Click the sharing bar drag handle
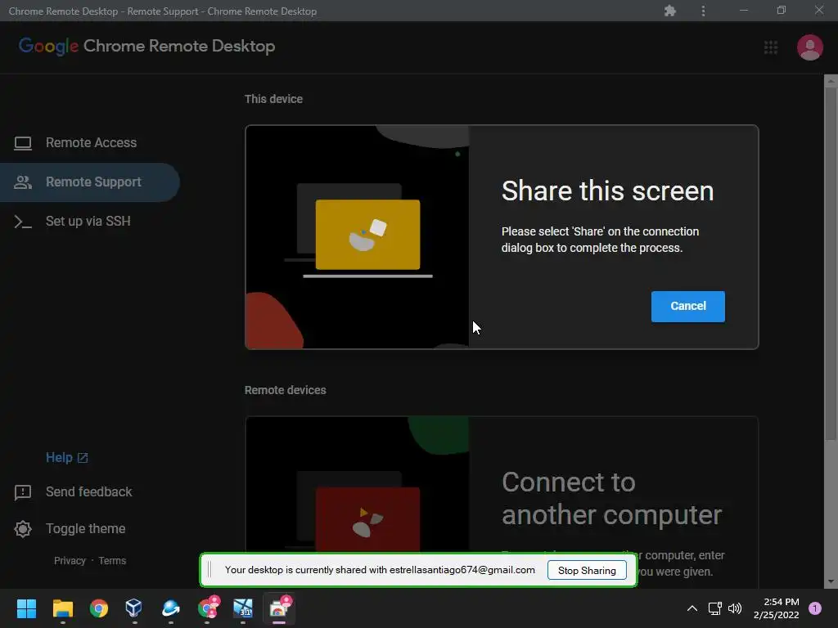 209,570
